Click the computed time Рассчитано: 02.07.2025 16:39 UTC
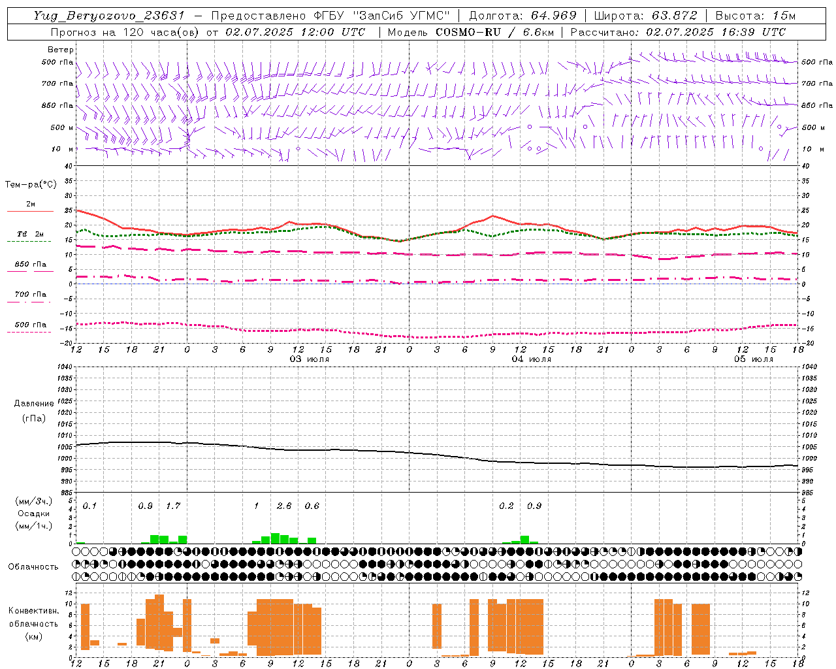The image size is (836, 669). (x=678, y=31)
